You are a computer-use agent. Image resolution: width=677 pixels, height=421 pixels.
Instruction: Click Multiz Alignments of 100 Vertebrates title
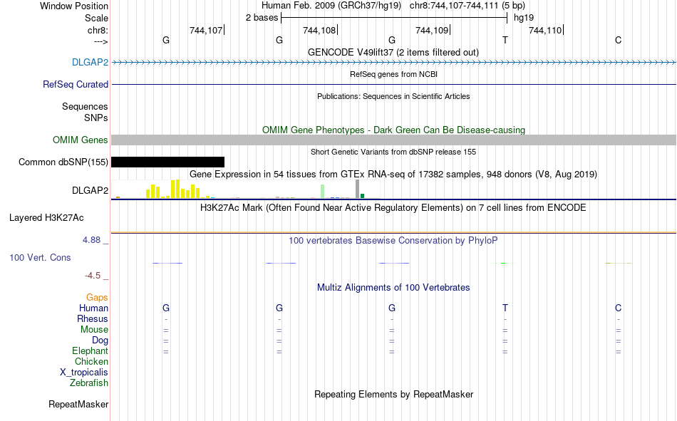click(x=393, y=288)
